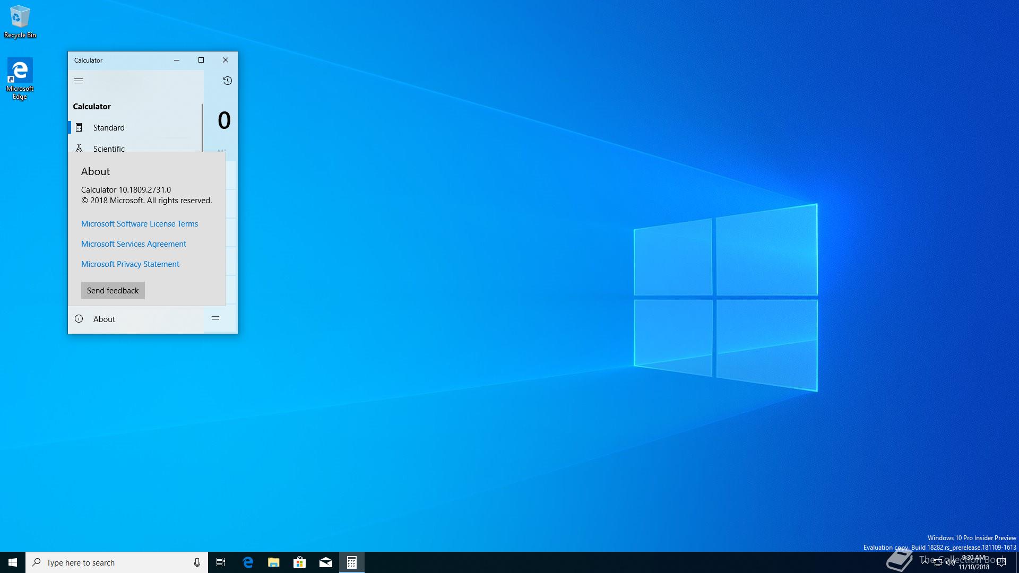Image resolution: width=1019 pixels, height=573 pixels.
Task: Click the Calculator taskbar icon
Action: click(x=352, y=562)
